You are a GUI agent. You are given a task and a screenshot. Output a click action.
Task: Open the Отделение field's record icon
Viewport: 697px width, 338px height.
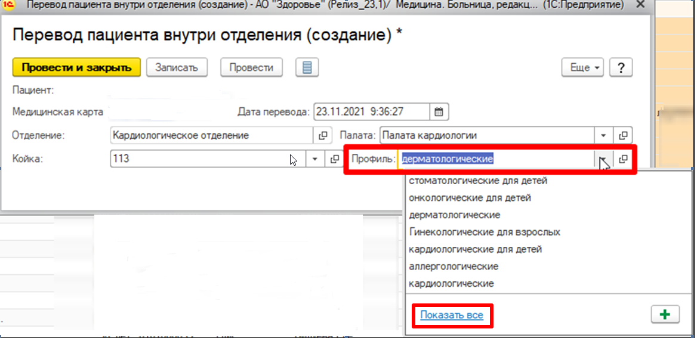[x=323, y=135]
